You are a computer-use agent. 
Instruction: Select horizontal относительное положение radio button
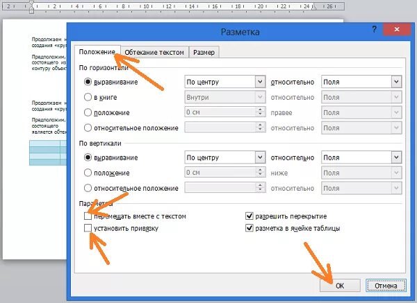click(88, 128)
